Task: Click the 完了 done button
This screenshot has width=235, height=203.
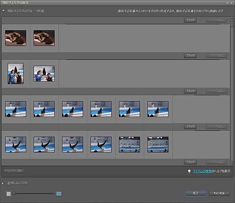Action: (196, 193)
